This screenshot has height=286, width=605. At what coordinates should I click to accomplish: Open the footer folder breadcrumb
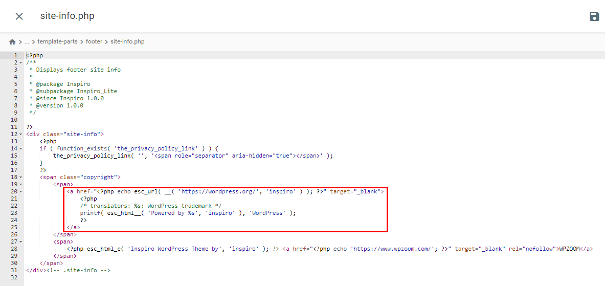[x=94, y=41]
